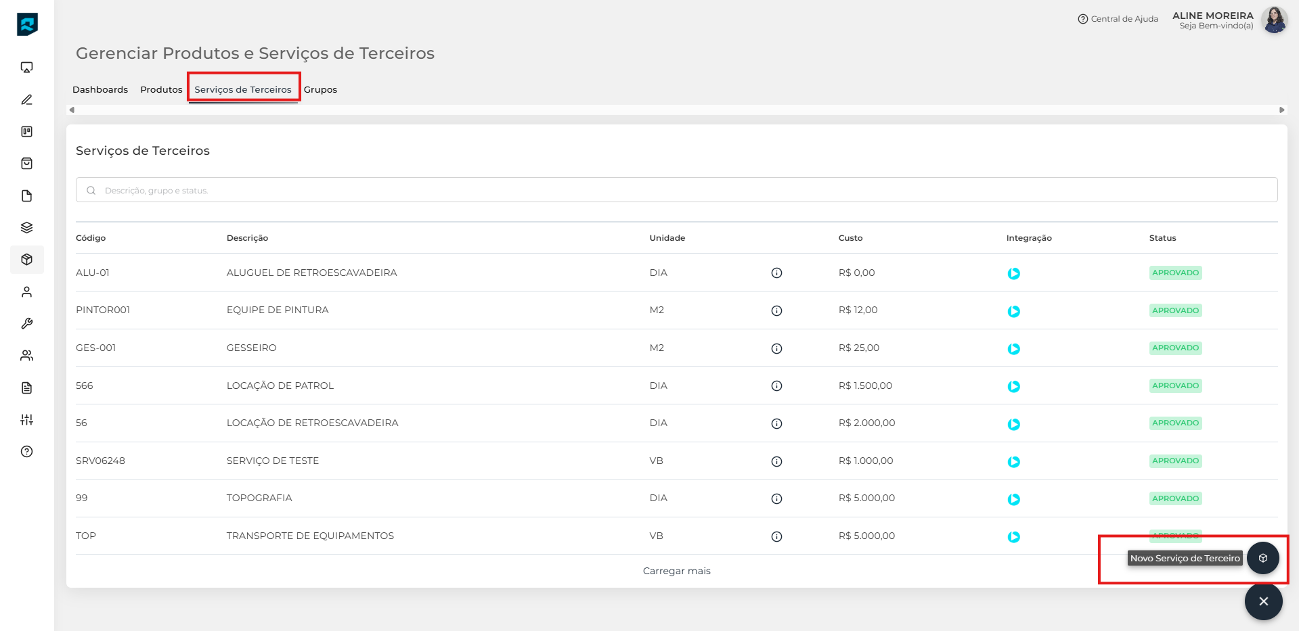The width and height of the screenshot is (1299, 631).
Task: Click the layers stack sidebar icon
Action: (27, 228)
